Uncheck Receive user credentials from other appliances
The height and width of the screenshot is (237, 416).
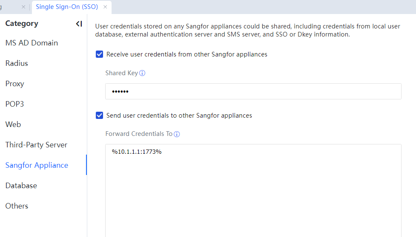tap(100, 54)
